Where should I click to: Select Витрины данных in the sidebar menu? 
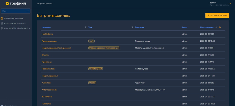13,18
